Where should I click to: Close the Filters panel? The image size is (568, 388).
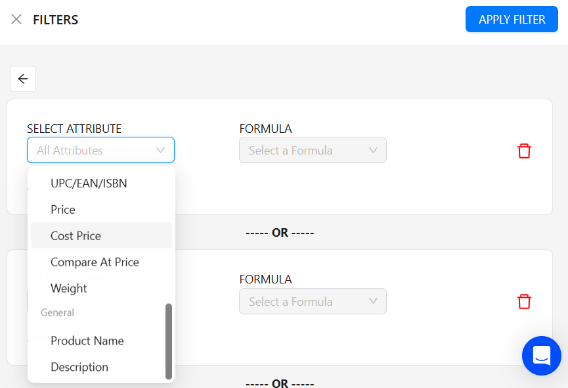tap(16, 19)
